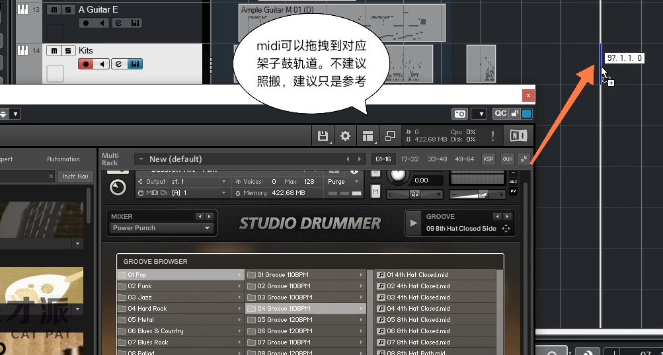The height and width of the screenshot is (355, 663).
Task: Open the Output st. 1 dropdown
Action: pos(182,182)
